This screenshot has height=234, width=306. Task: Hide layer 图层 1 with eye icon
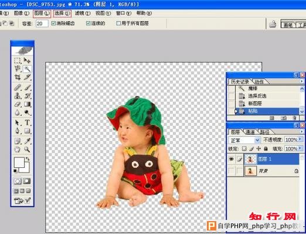pyautogui.click(x=232, y=159)
